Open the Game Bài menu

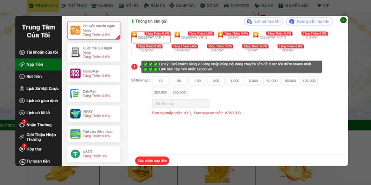182,6
